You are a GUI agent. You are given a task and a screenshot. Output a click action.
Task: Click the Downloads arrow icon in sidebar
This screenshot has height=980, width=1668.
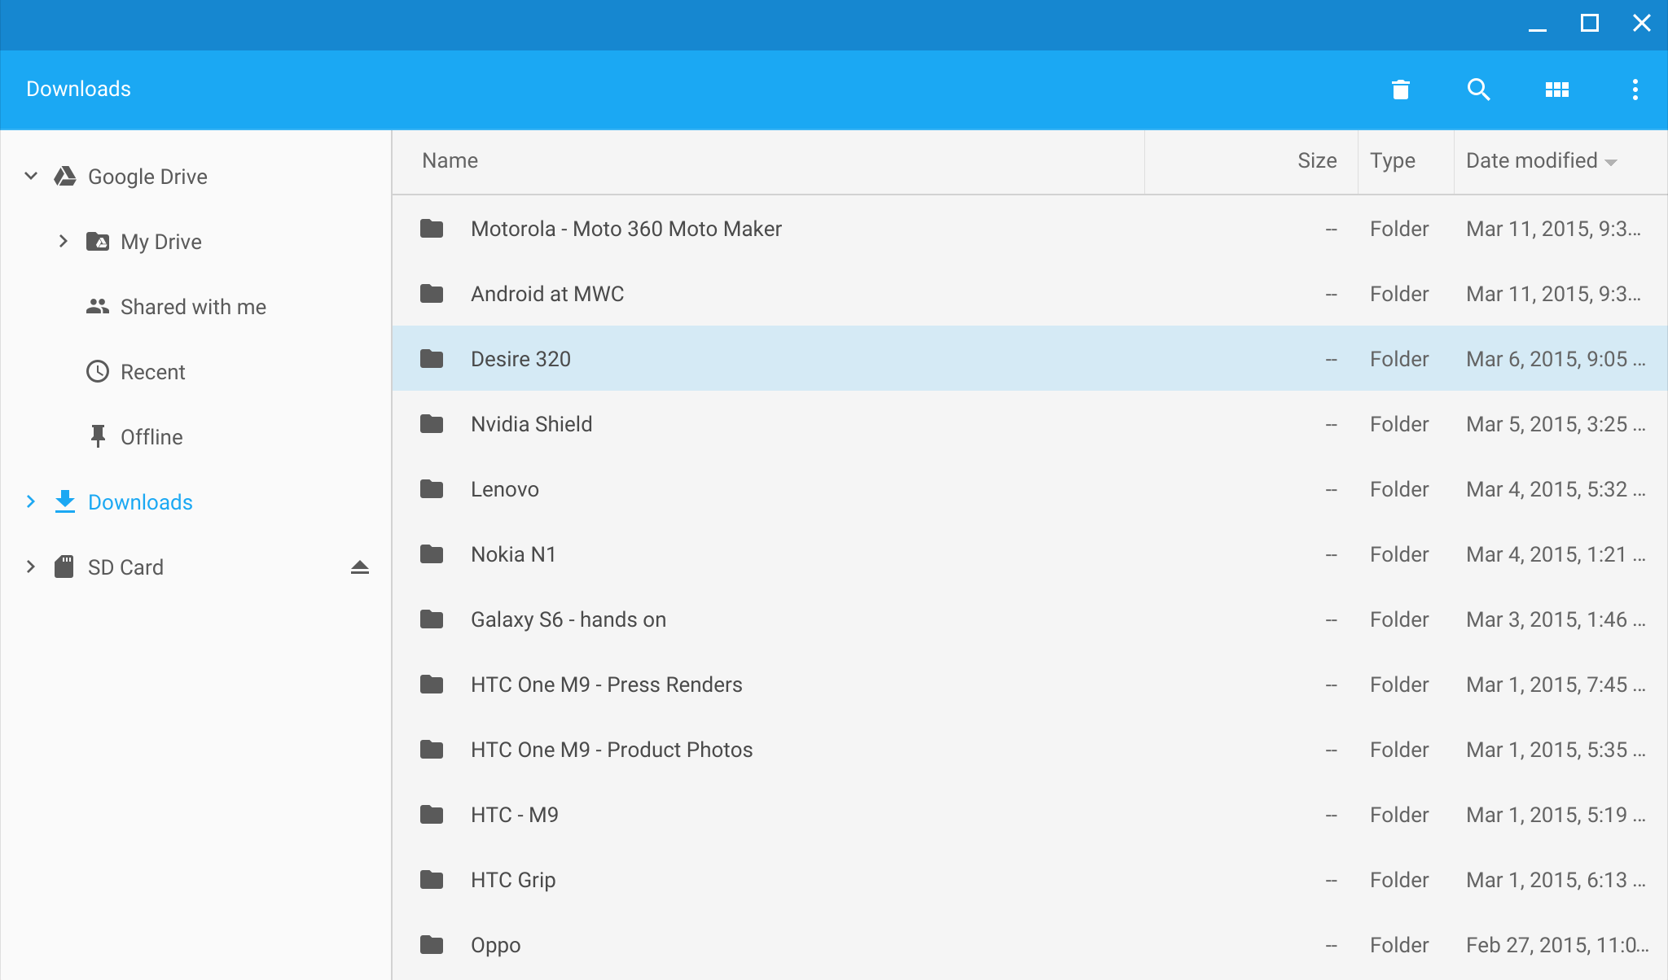click(65, 501)
